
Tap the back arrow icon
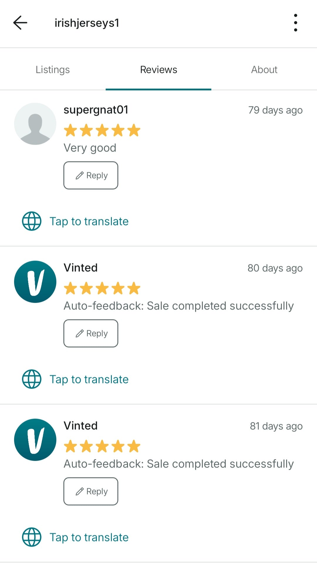(x=20, y=23)
